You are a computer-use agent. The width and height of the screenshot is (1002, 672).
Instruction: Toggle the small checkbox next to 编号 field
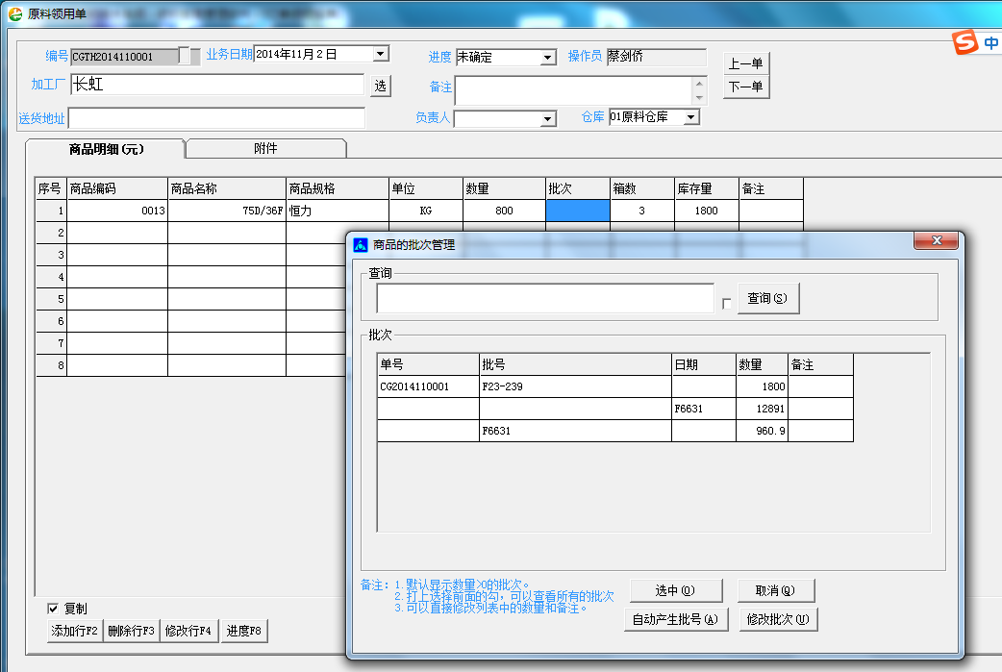click(x=184, y=56)
